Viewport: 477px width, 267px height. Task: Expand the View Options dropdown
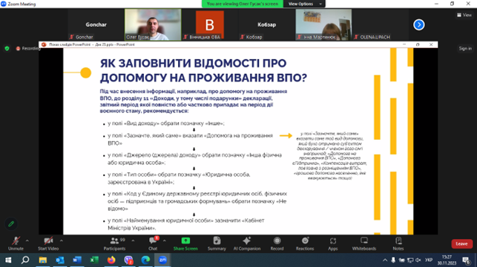coord(304,4)
